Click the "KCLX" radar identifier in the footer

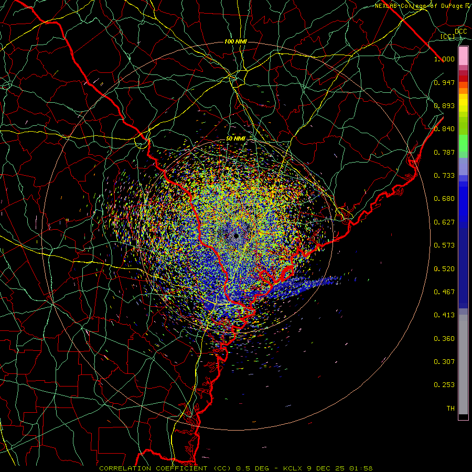[x=293, y=468]
